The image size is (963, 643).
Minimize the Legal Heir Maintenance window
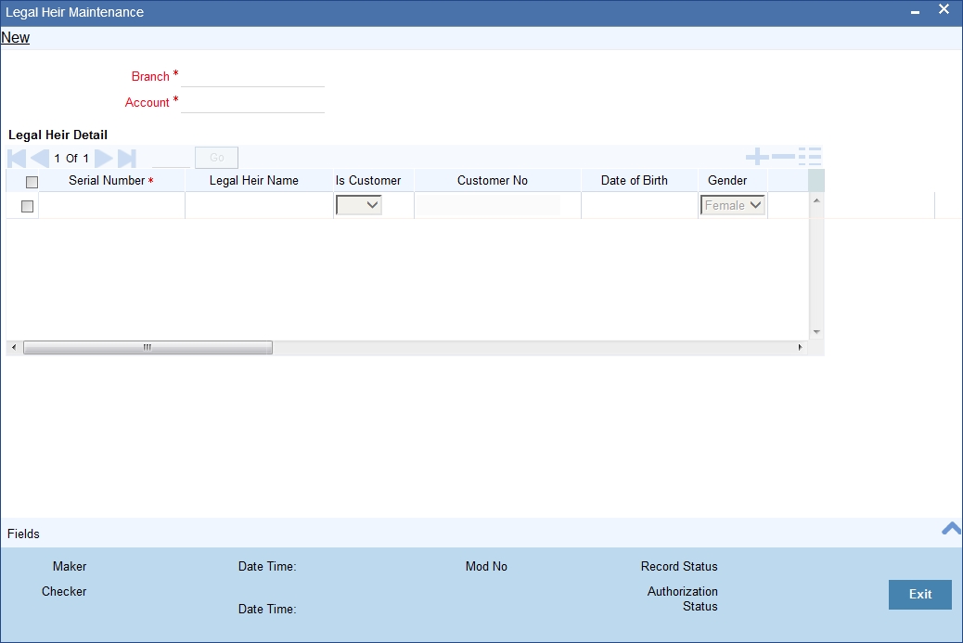915,12
